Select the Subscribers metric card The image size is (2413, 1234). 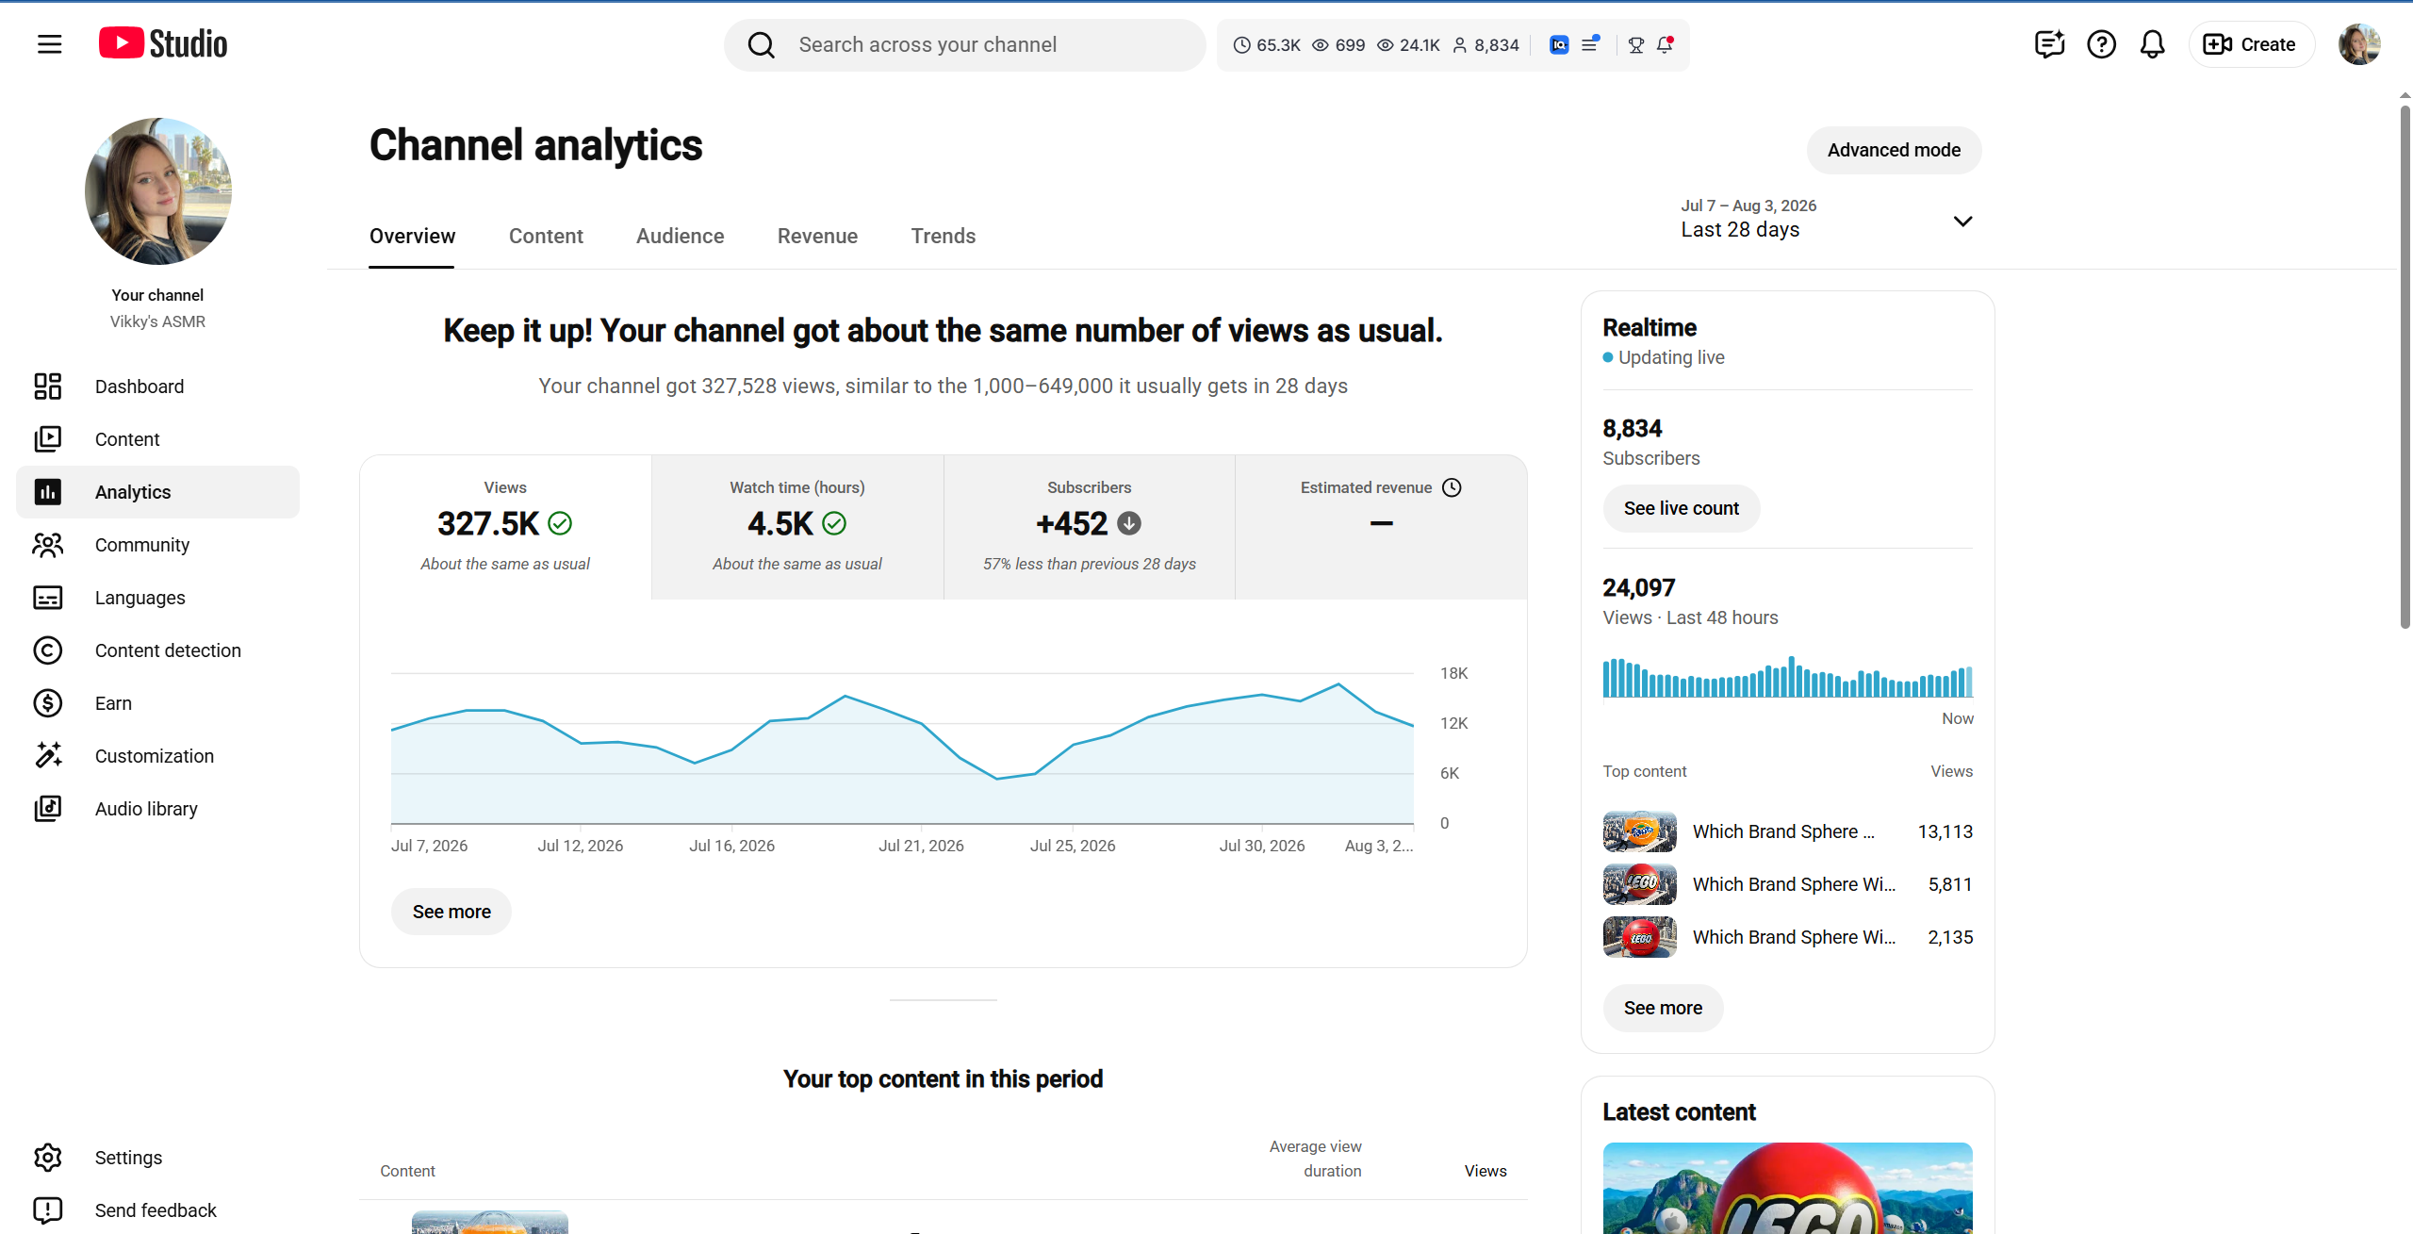pos(1090,527)
